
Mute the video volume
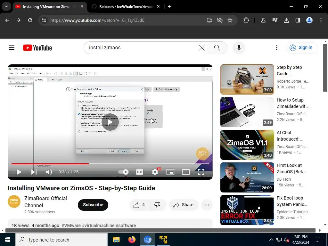pyautogui.click(x=49, y=172)
